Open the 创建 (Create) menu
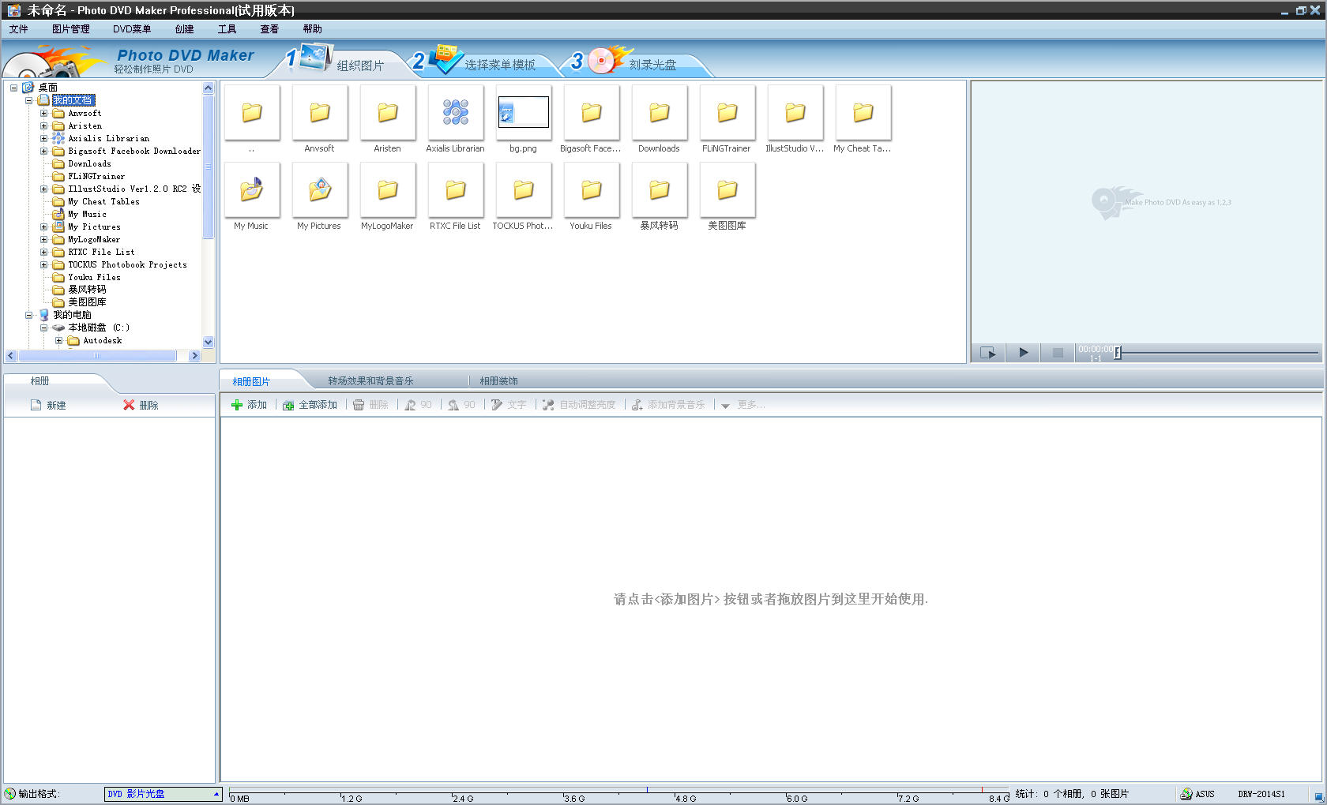 pos(185,29)
